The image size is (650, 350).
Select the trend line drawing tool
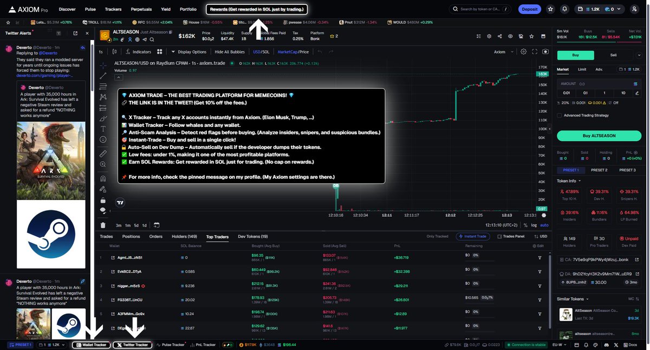tap(103, 76)
